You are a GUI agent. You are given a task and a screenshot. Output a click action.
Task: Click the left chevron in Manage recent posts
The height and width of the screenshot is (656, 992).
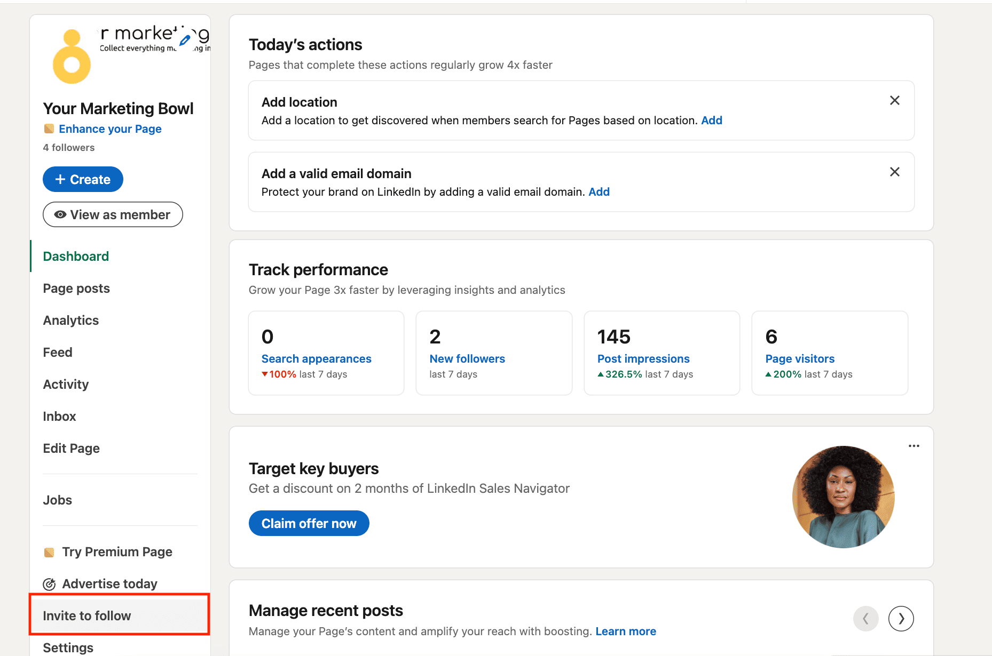tap(866, 619)
